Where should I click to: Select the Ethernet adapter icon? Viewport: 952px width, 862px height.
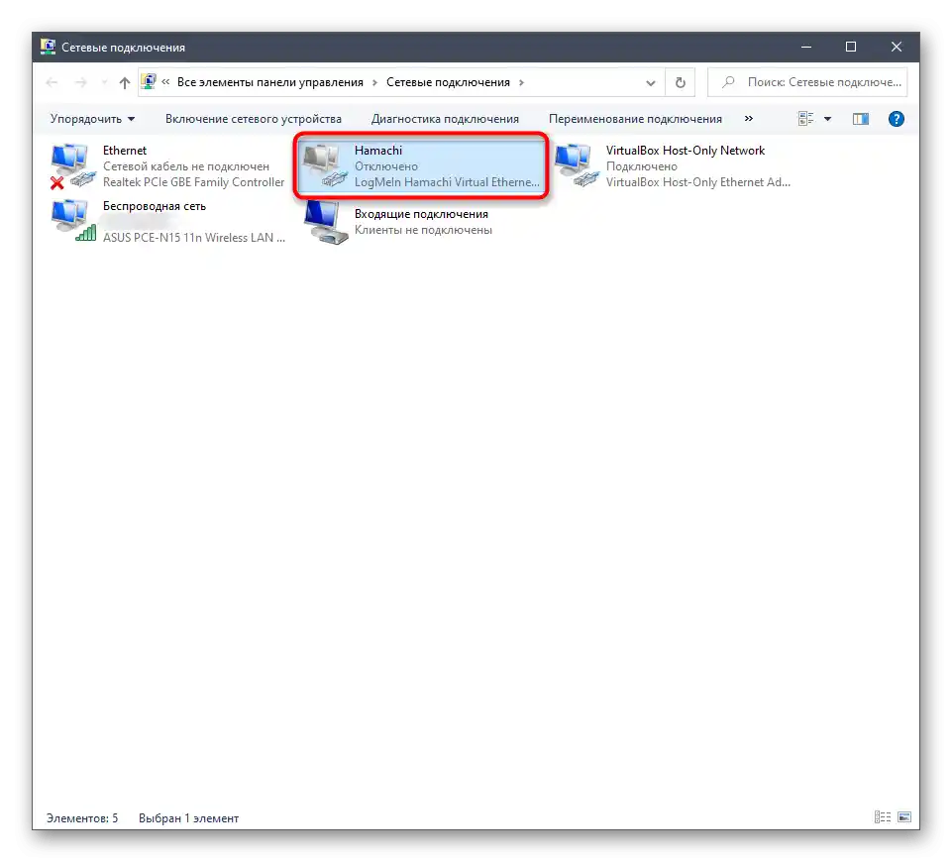(x=73, y=166)
